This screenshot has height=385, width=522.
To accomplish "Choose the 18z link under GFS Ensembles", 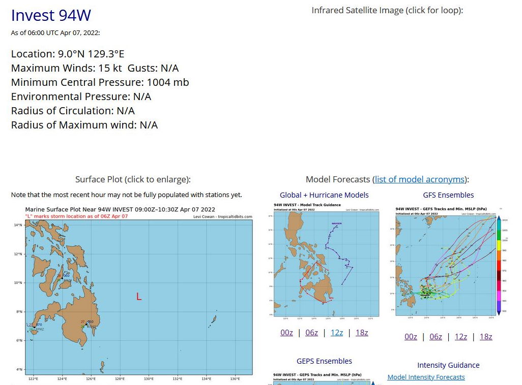I will (x=485, y=337).
